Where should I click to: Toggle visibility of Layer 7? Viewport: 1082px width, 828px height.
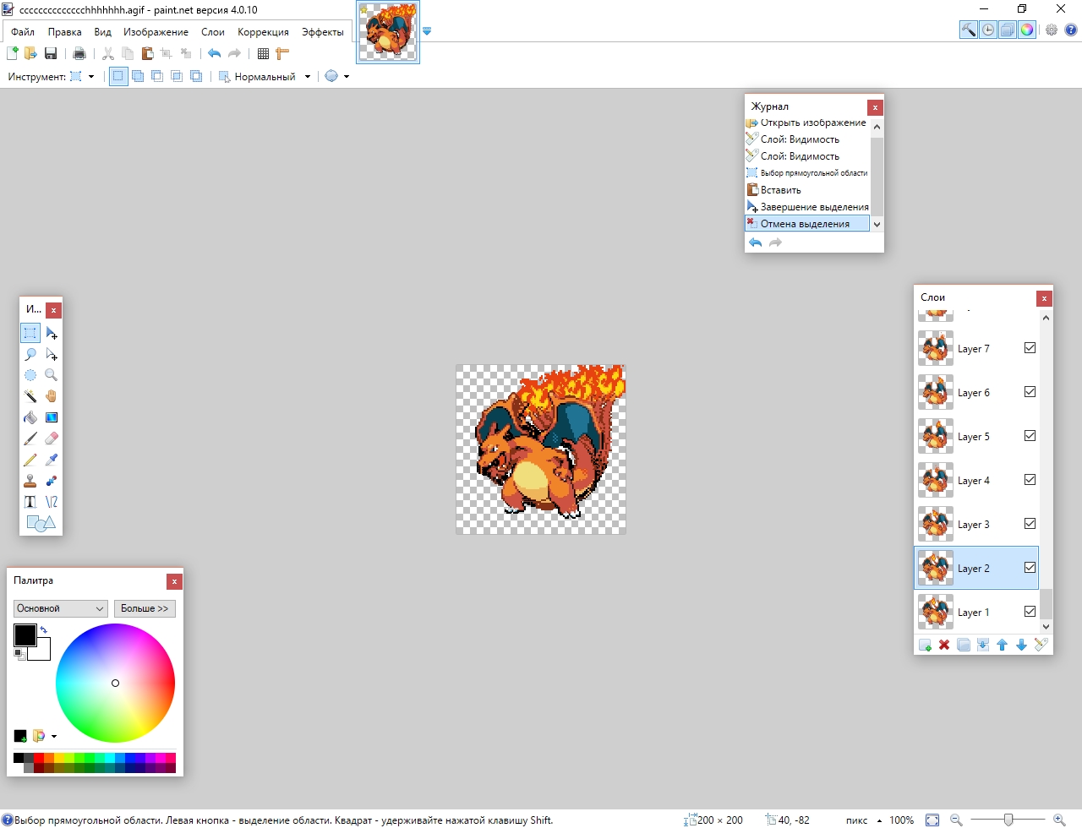click(1030, 348)
